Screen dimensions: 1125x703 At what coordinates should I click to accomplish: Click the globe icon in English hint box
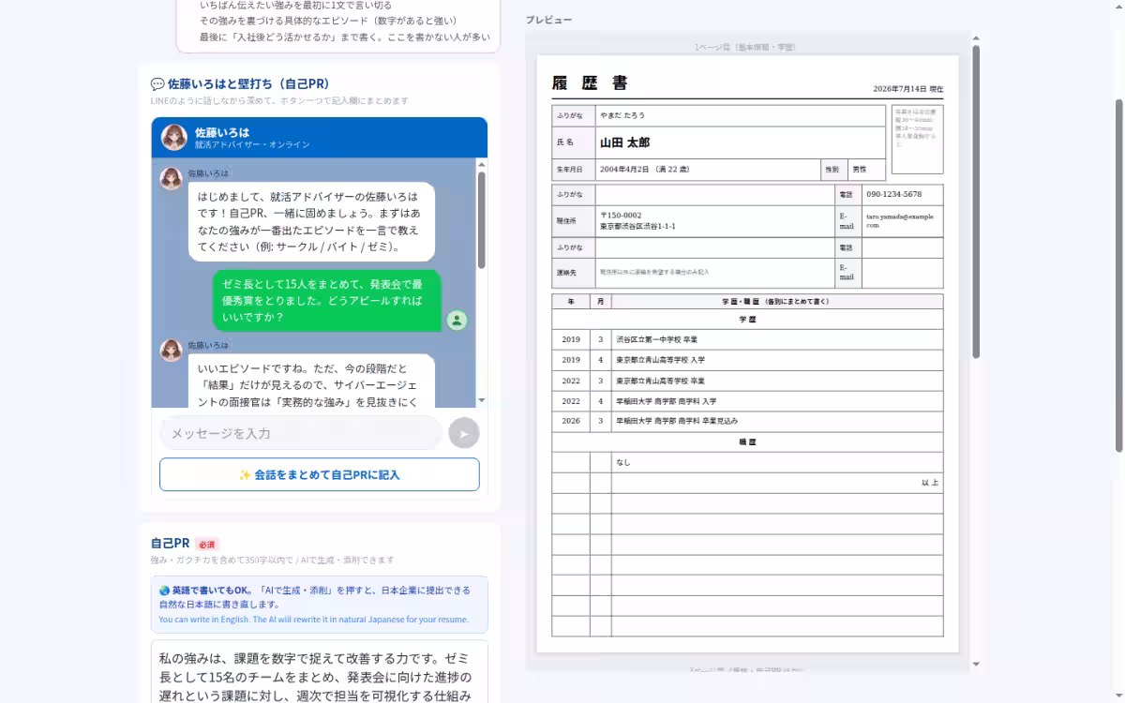tap(164, 591)
